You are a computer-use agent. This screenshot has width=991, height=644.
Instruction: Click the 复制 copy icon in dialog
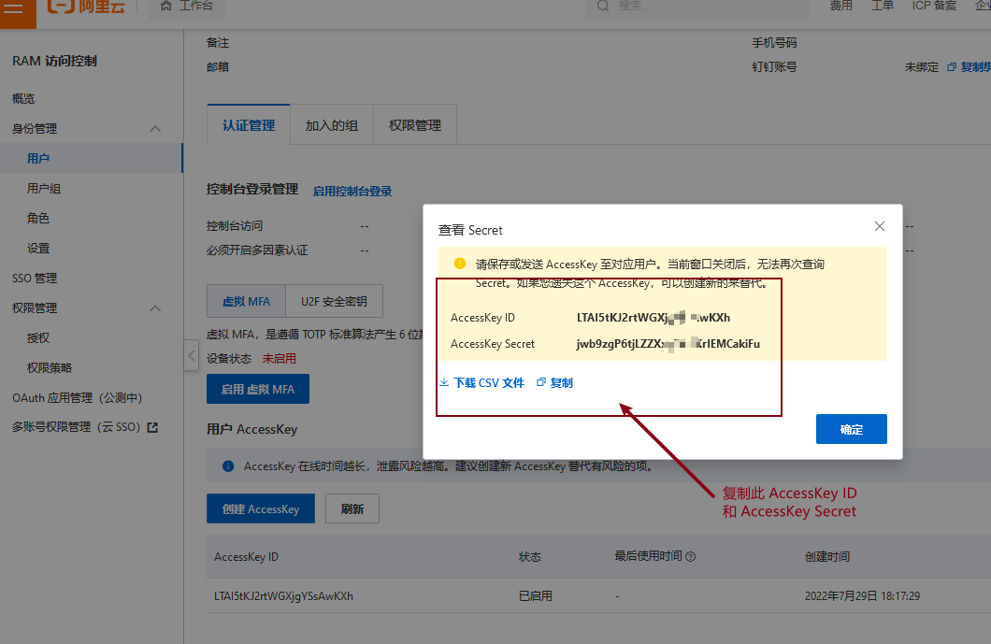coord(541,383)
